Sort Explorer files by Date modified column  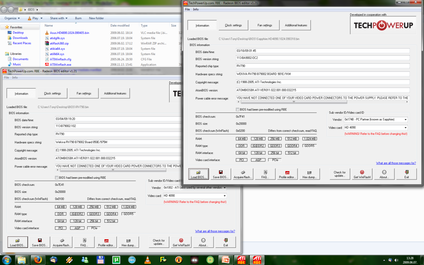[x=120, y=26]
